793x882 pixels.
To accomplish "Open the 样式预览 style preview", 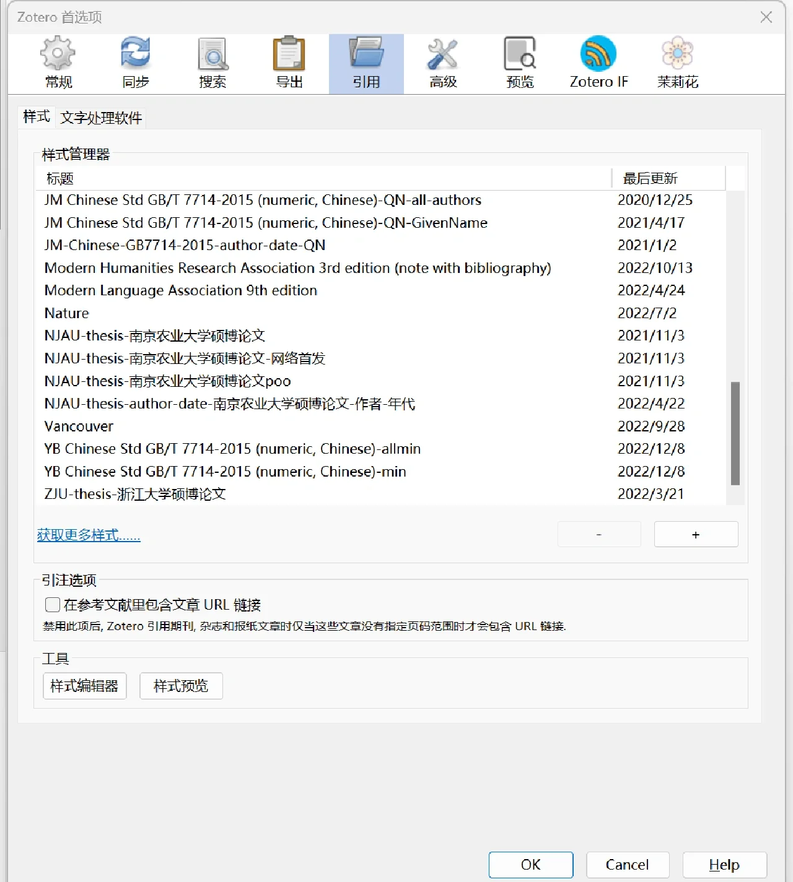I will [x=181, y=686].
